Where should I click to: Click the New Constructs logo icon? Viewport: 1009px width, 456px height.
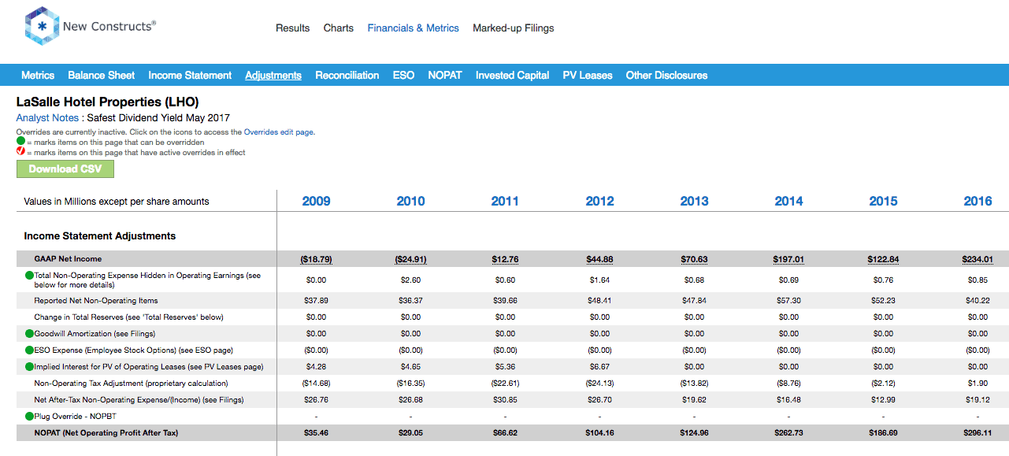(x=41, y=26)
